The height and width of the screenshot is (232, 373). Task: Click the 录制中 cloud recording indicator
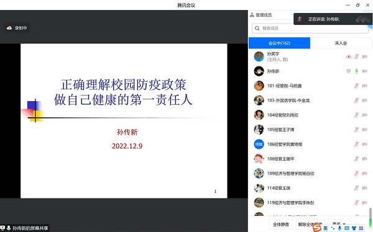click(x=17, y=28)
